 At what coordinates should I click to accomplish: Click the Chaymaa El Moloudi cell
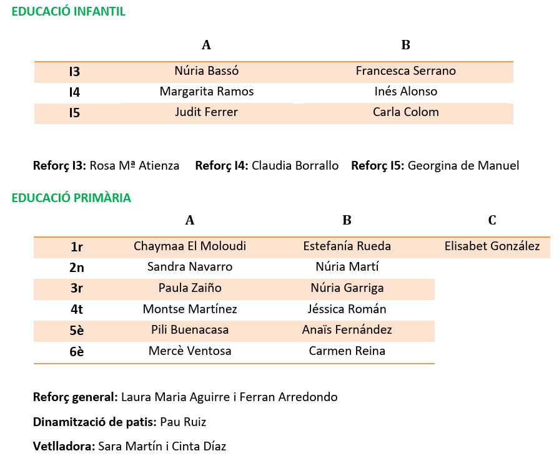pyautogui.click(x=190, y=246)
